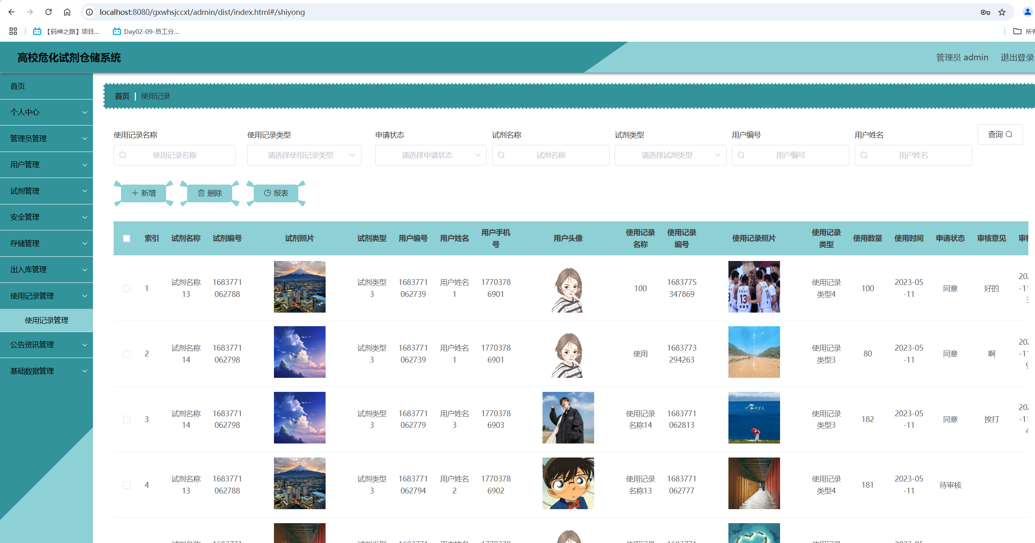This screenshot has width=1035, height=543.
Task: Click the 新增 add button
Action: [x=143, y=193]
